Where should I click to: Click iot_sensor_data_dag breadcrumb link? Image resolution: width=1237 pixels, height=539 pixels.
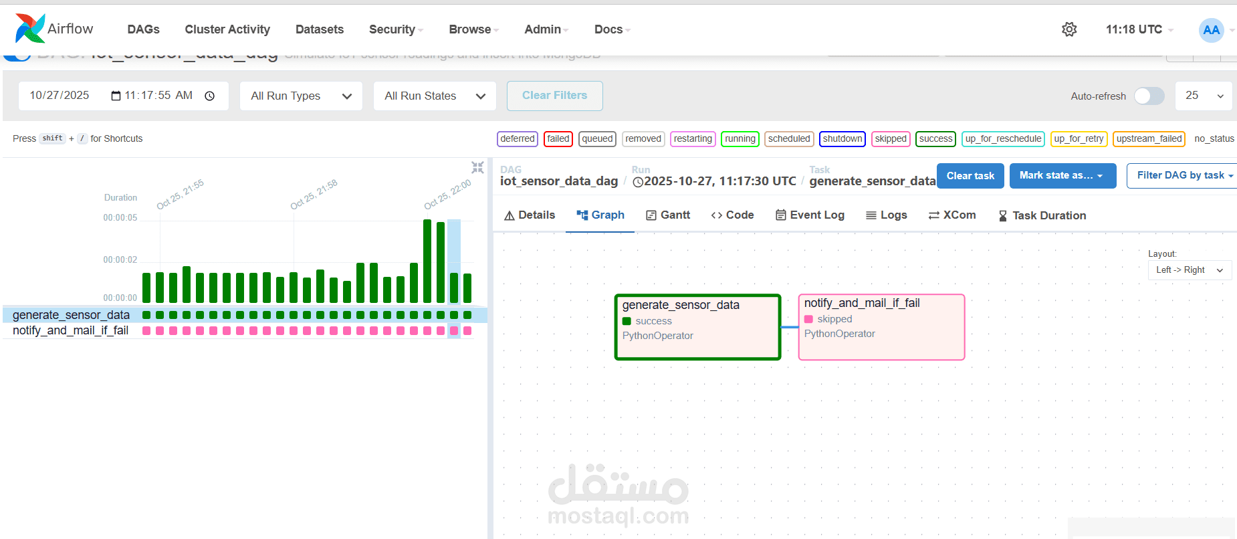[559, 181]
